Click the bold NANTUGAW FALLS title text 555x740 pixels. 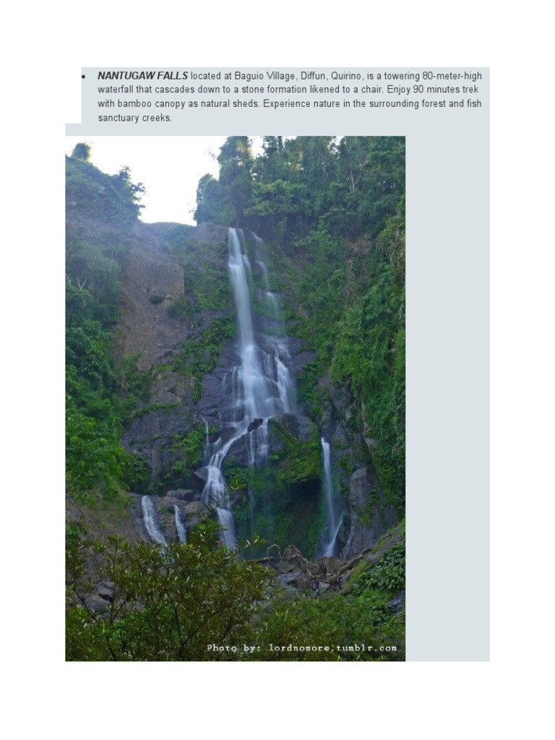coord(142,76)
